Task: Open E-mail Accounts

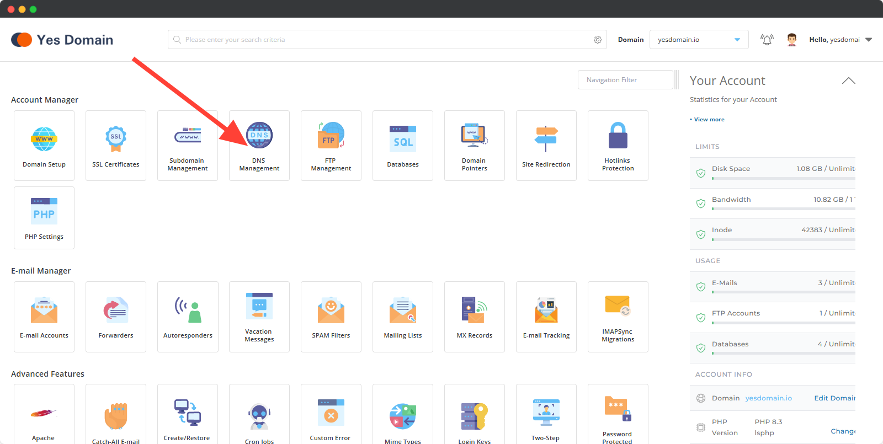Action: click(44, 317)
